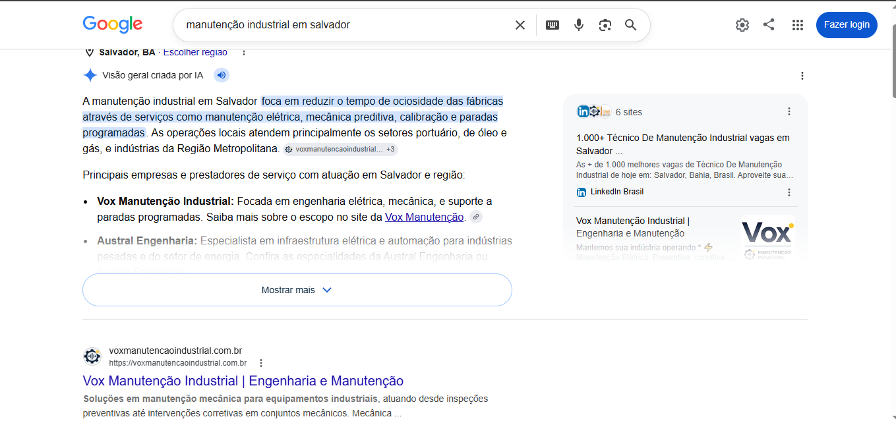Open the on-screen keyboard input tool

pyautogui.click(x=553, y=25)
